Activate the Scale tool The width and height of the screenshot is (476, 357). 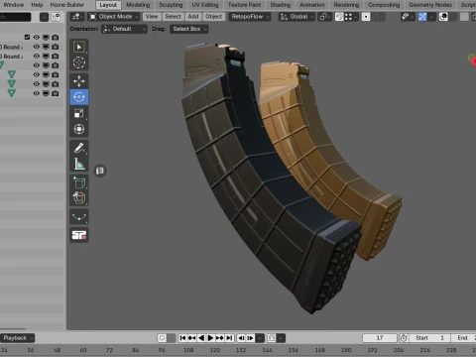[79, 113]
